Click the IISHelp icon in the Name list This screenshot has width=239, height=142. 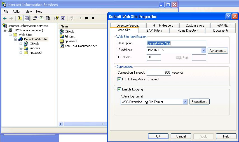click(x=62, y=32)
